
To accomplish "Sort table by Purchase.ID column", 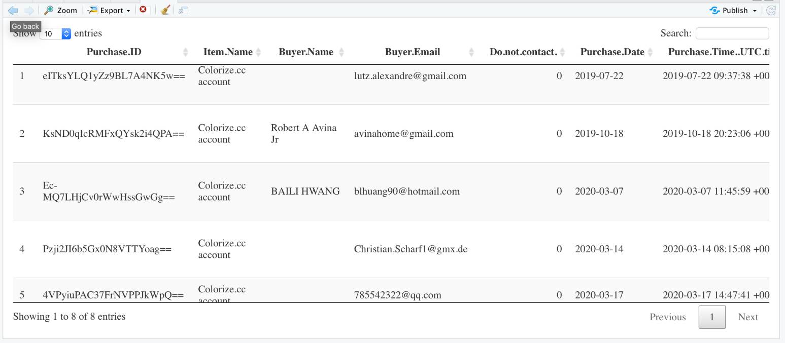I will [114, 52].
